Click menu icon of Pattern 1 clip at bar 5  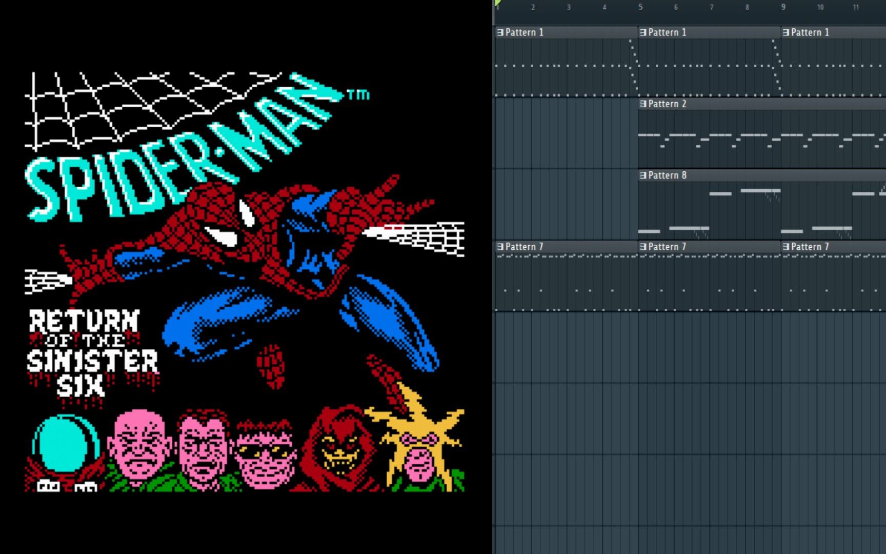(x=643, y=32)
